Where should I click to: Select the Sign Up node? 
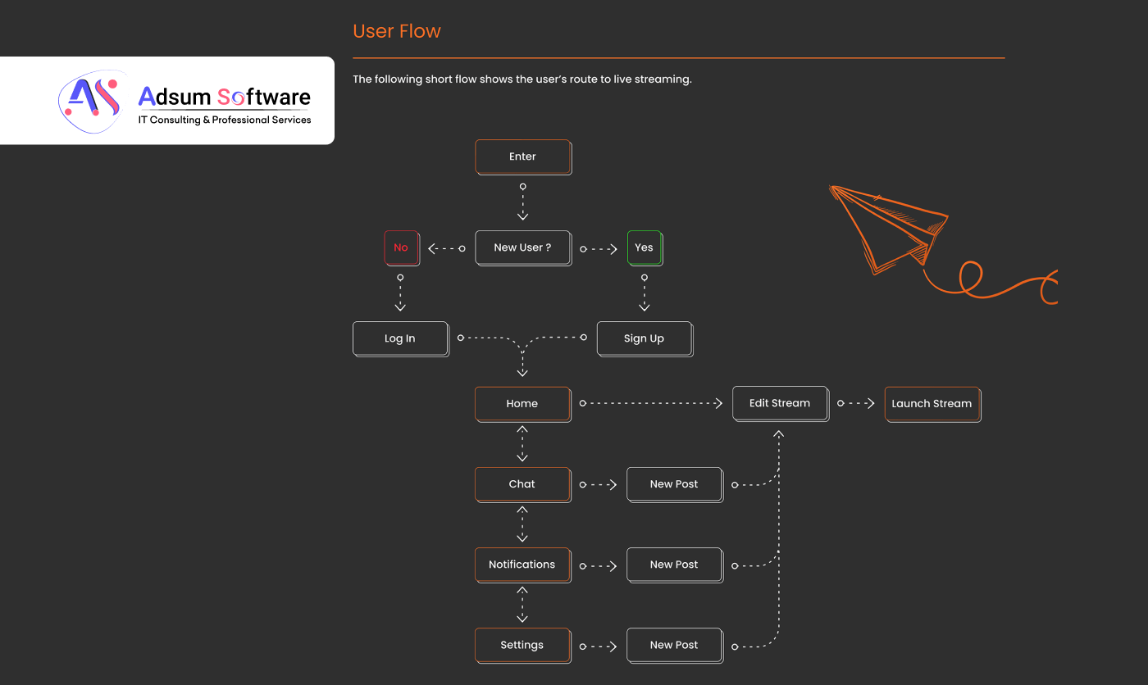click(x=644, y=338)
